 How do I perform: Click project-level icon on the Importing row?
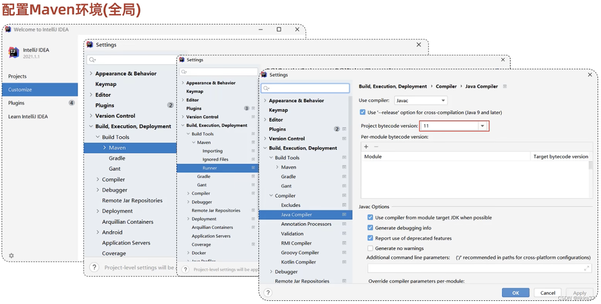[x=253, y=151]
